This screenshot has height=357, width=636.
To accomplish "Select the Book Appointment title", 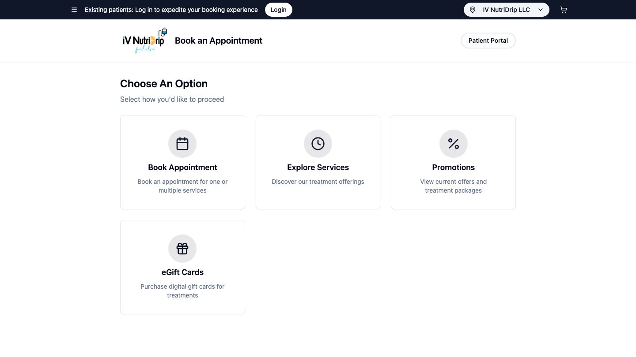I will pos(182,167).
